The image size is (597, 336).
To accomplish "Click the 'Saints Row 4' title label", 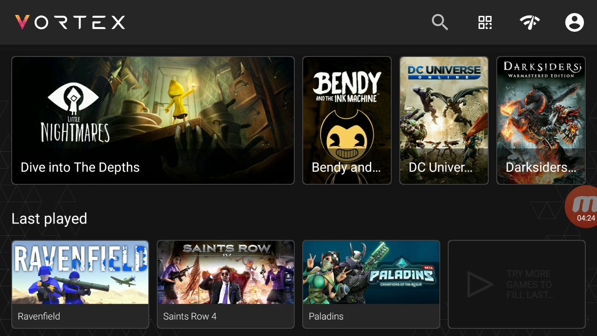I will point(190,316).
